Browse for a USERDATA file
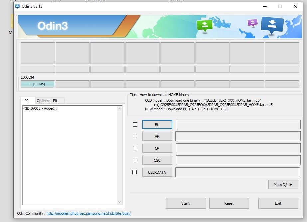The height and width of the screenshot is (222, 307). tap(157, 172)
